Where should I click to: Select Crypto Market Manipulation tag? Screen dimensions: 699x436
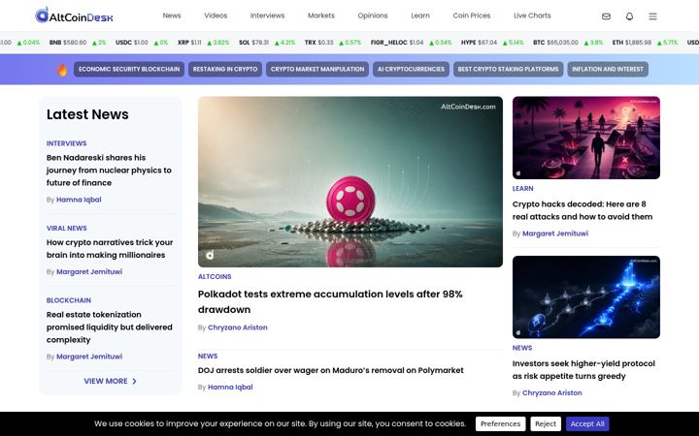pos(317,70)
